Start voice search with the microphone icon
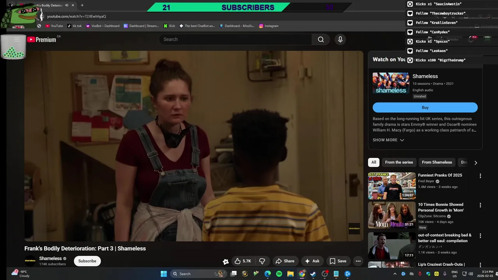Screen dimensions: 498x280 click(x=340, y=39)
